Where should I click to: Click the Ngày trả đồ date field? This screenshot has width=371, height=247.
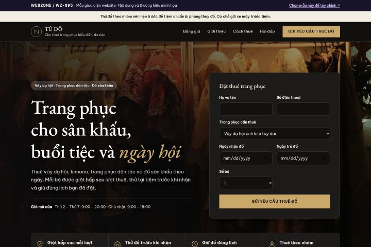pyautogui.click(x=303, y=158)
